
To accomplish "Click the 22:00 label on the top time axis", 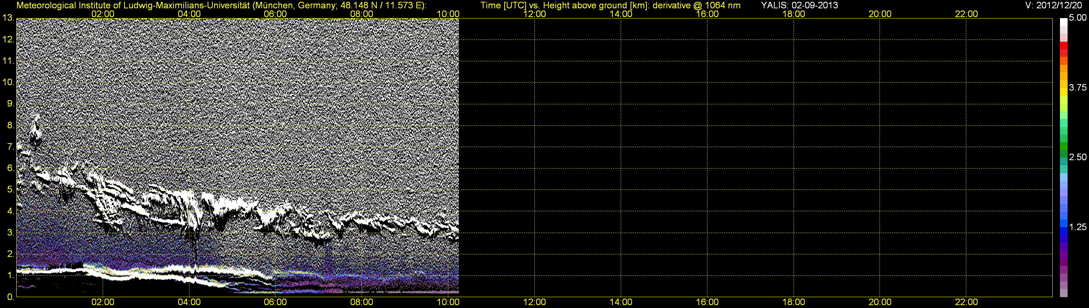I will (x=966, y=14).
